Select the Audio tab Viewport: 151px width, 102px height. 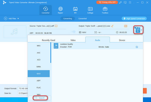[x=98, y=40]
